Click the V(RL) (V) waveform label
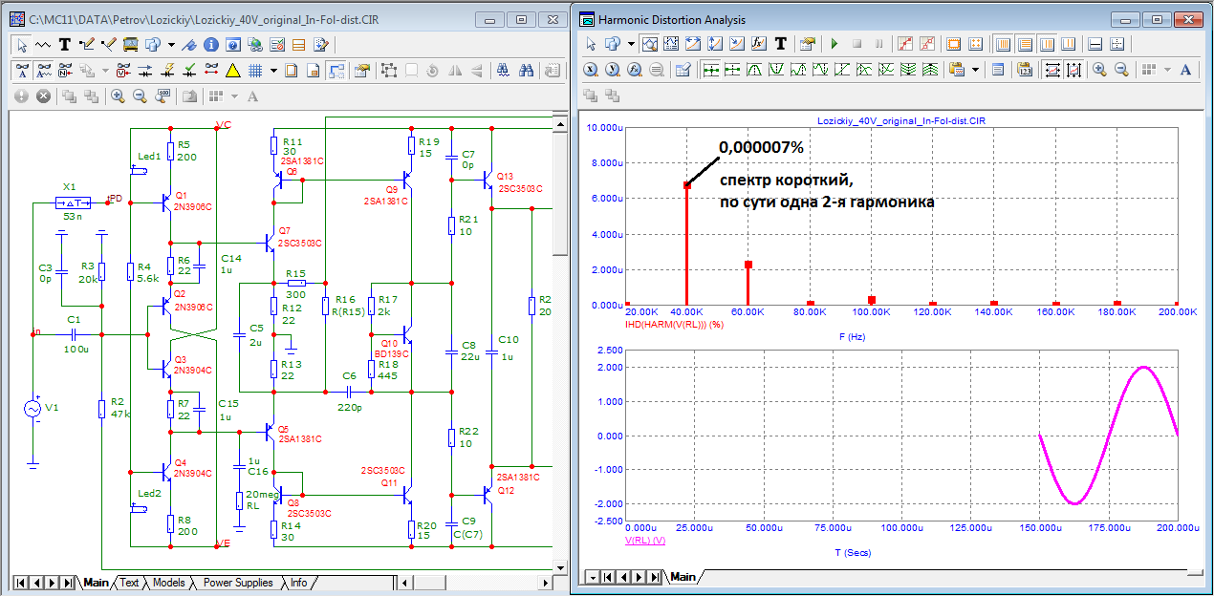The width and height of the screenshot is (1214, 596). pyautogui.click(x=645, y=540)
